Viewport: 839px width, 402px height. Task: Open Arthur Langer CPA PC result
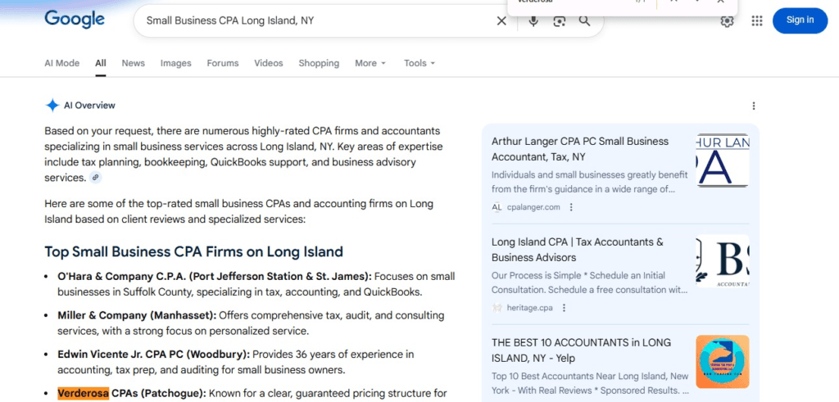coord(579,148)
